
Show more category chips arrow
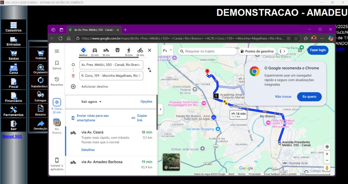point(284,51)
